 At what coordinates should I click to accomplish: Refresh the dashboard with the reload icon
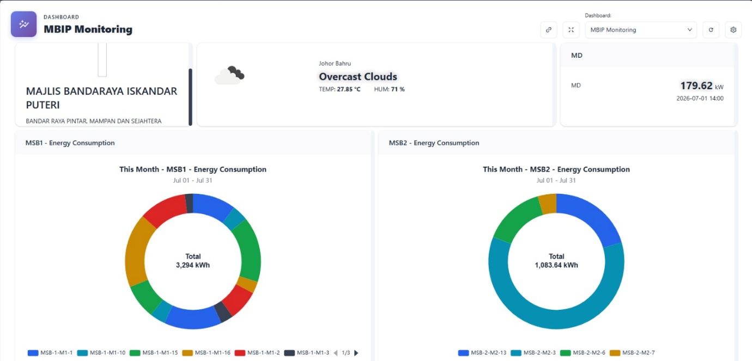pyautogui.click(x=711, y=30)
